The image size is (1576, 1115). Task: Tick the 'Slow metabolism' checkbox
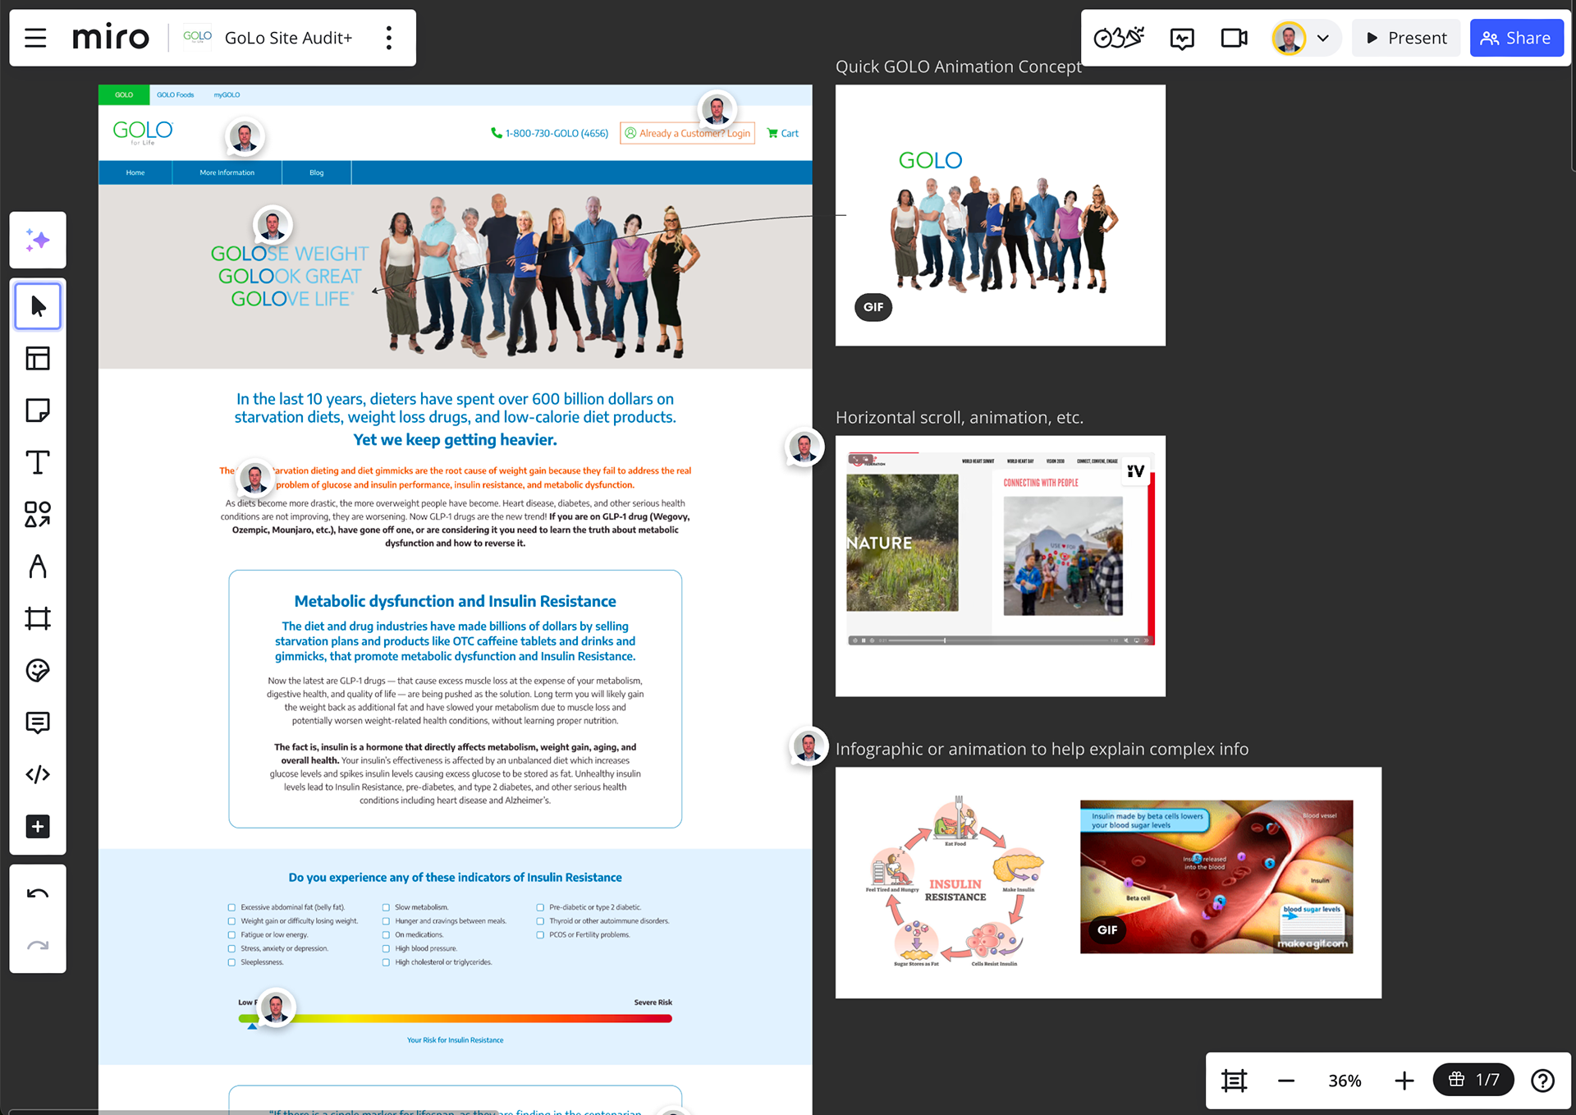coord(386,907)
